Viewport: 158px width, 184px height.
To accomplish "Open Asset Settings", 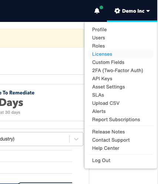I will pyautogui.click(x=108, y=87).
